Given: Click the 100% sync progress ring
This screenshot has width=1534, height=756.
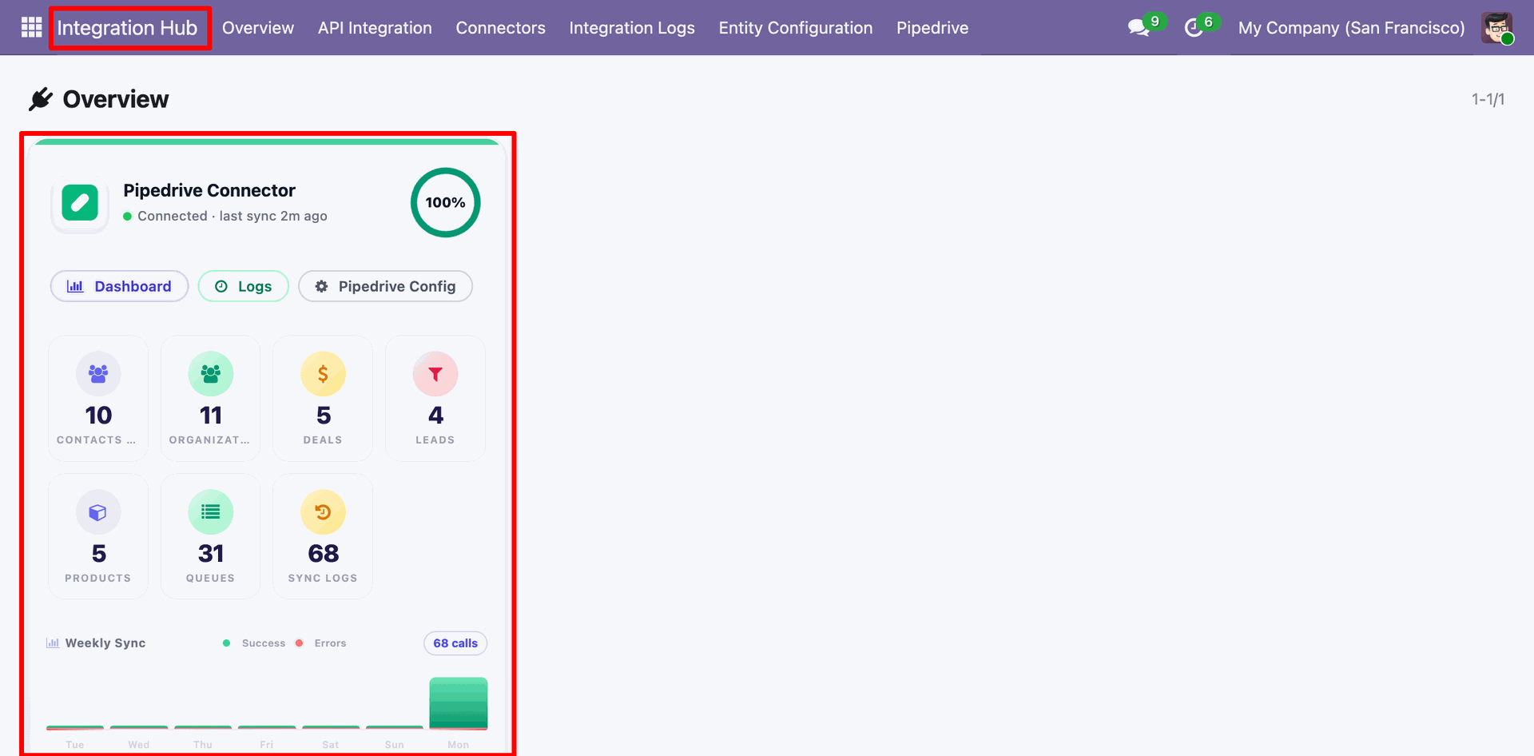Looking at the screenshot, I should click(x=445, y=202).
